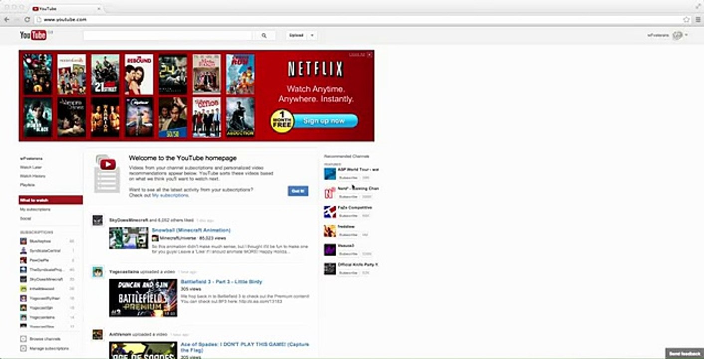Click The Rebound poster in Netflix ad
This screenshot has height=359, width=704.
click(x=139, y=74)
